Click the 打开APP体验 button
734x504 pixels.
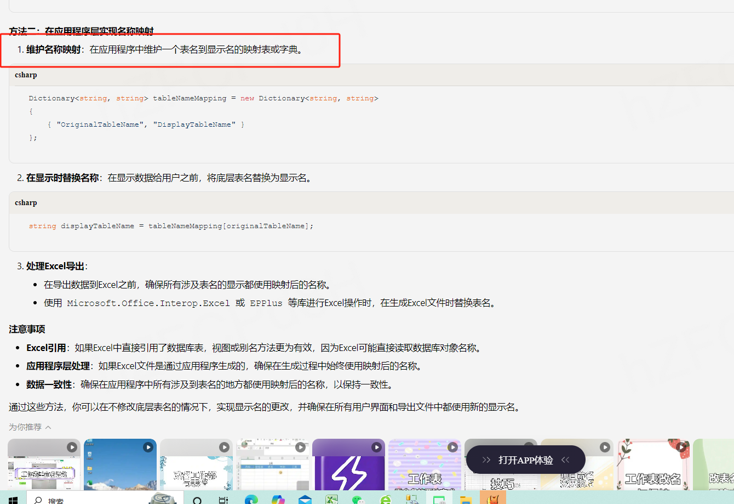[525, 460]
